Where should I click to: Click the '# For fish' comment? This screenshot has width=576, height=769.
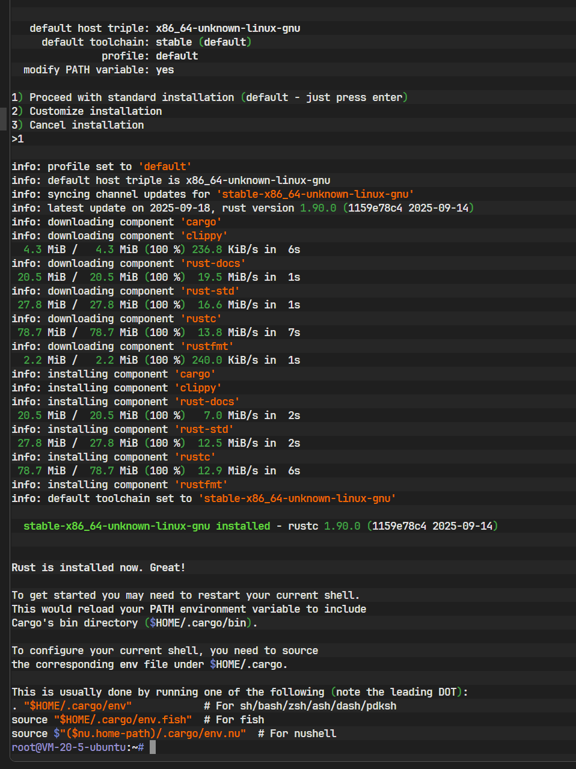point(234,720)
